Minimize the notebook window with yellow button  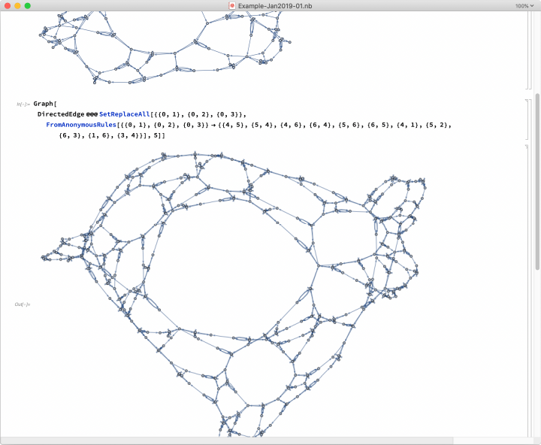[x=17, y=5]
